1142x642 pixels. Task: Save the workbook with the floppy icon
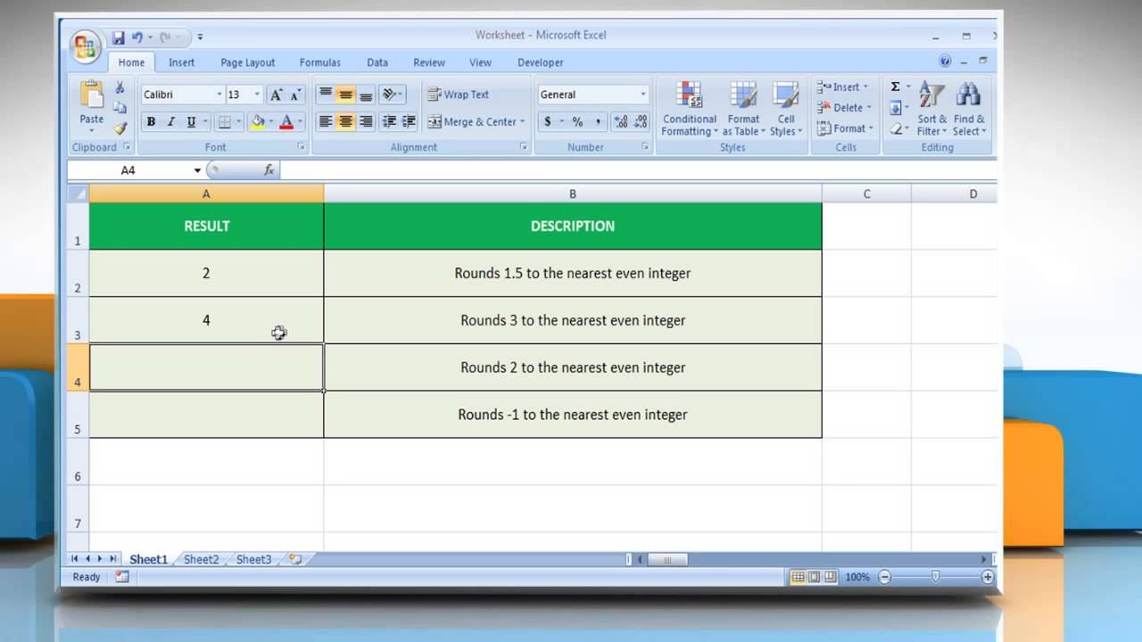pos(118,37)
